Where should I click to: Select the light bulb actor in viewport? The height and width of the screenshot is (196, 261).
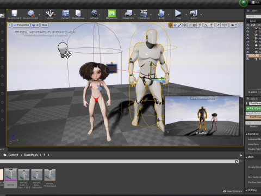[63, 50]
